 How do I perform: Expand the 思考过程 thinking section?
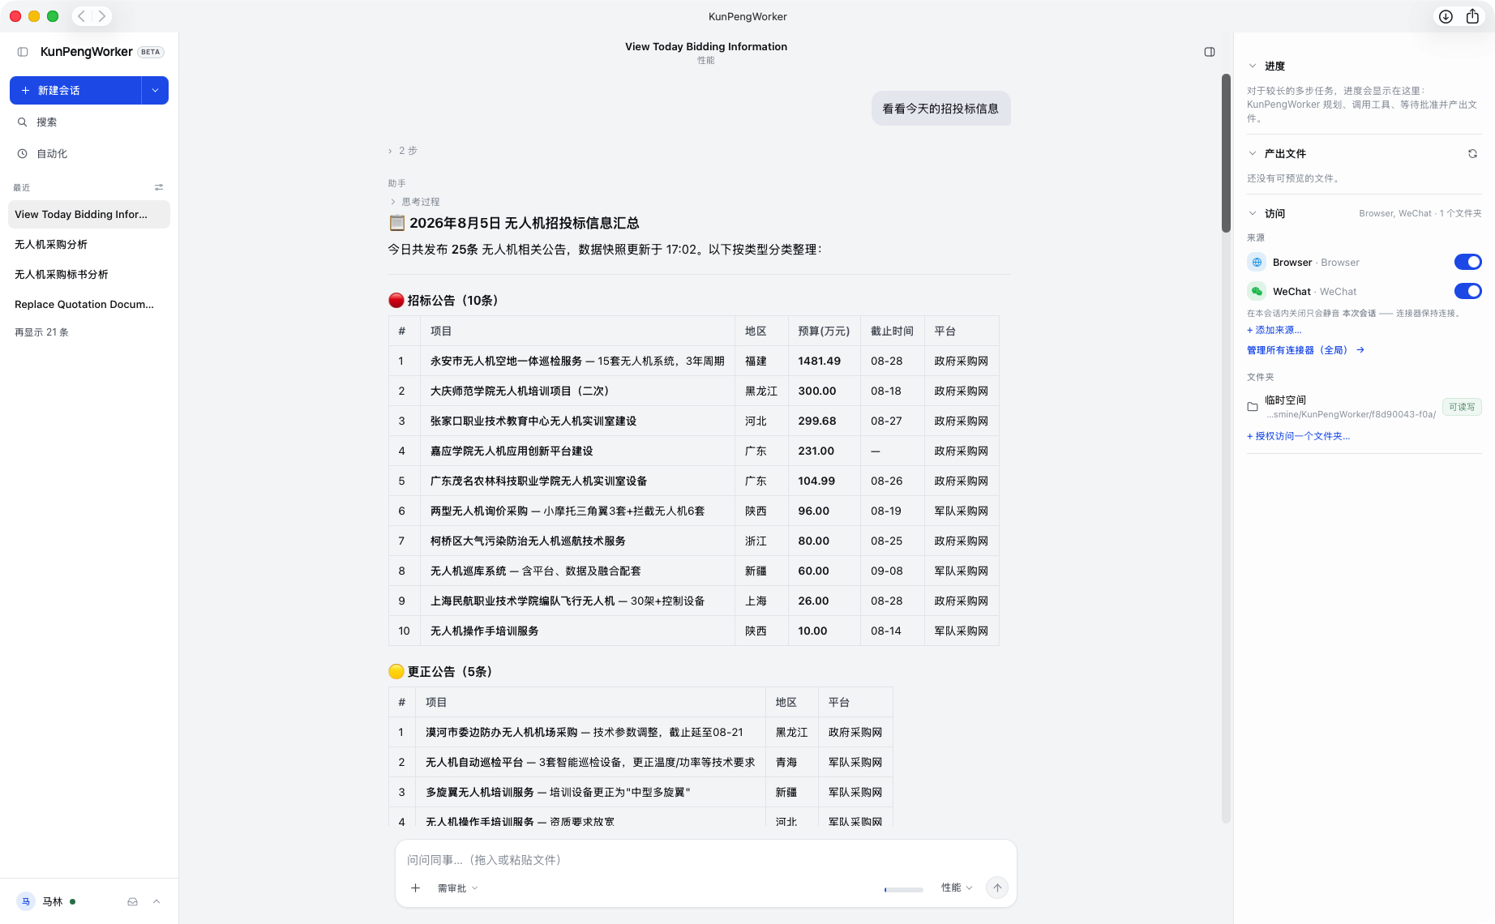point(415,202)
